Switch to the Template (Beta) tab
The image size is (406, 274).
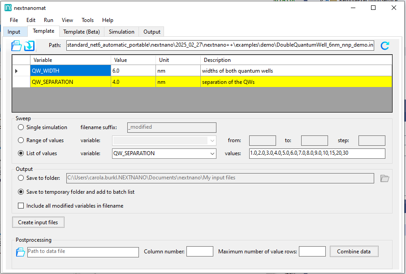pyautogui.click(x=82, y=32)
